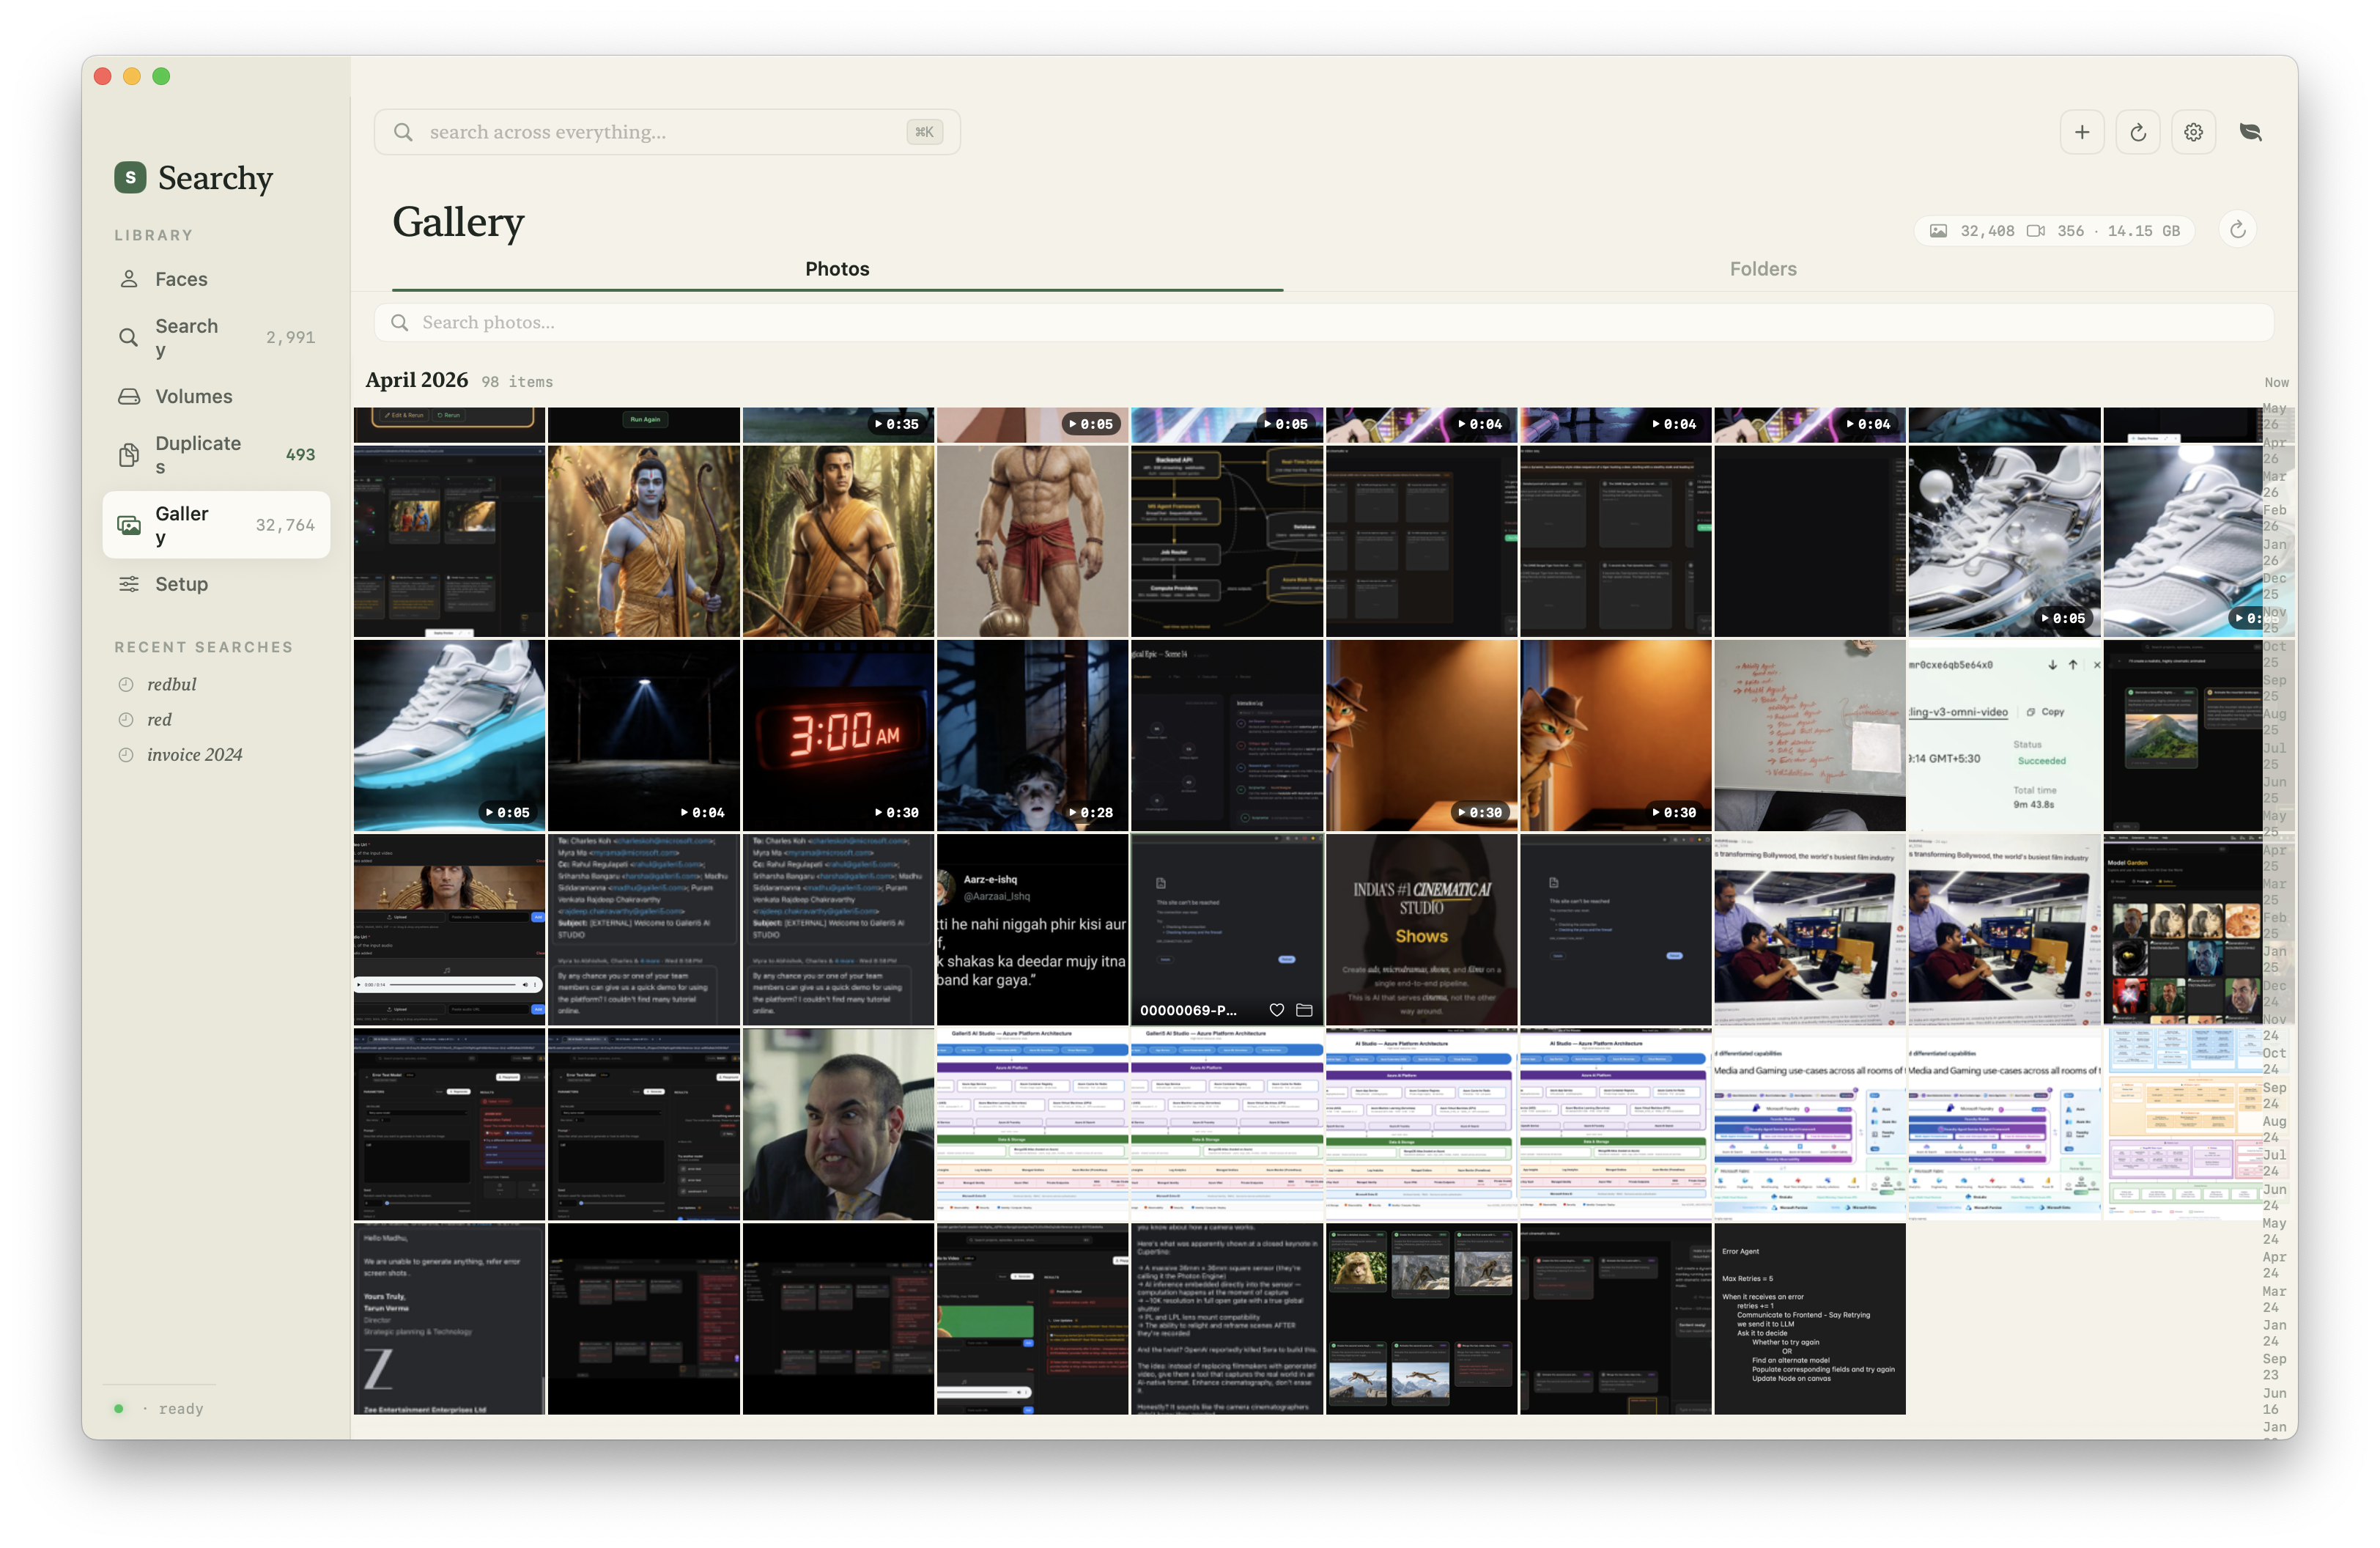Viewport: 2380px width, 1548px height.
Task: Click the "ready" status indicator
Action: (180, 1408)
